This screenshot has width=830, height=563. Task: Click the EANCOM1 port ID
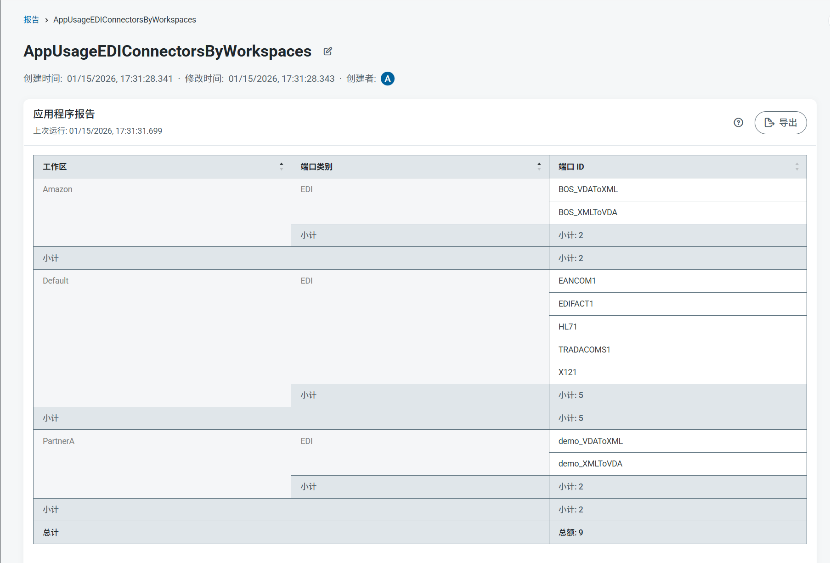coord(577,281)
